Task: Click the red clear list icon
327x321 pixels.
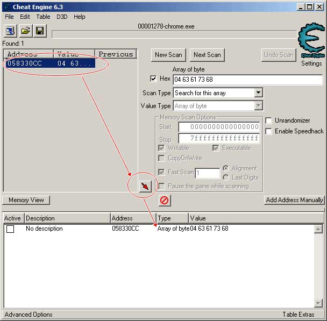Action: click(x=165, y=201)
